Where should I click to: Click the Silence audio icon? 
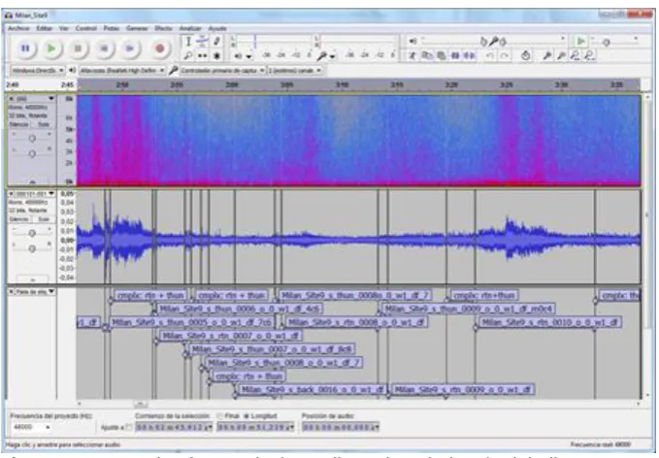coord(469,55)
